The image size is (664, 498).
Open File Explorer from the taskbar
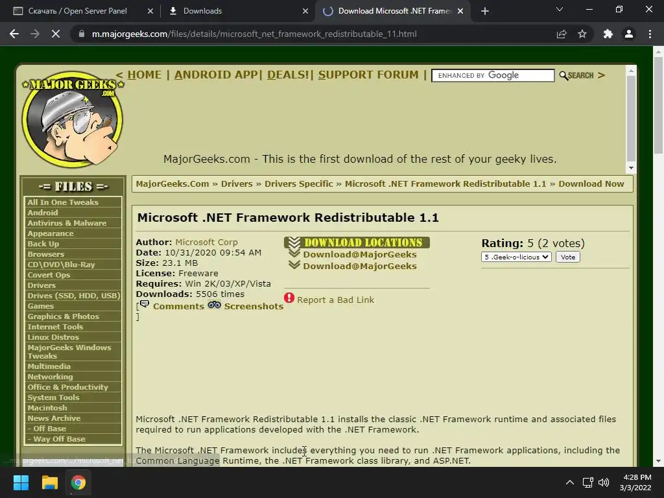[49, 482]
